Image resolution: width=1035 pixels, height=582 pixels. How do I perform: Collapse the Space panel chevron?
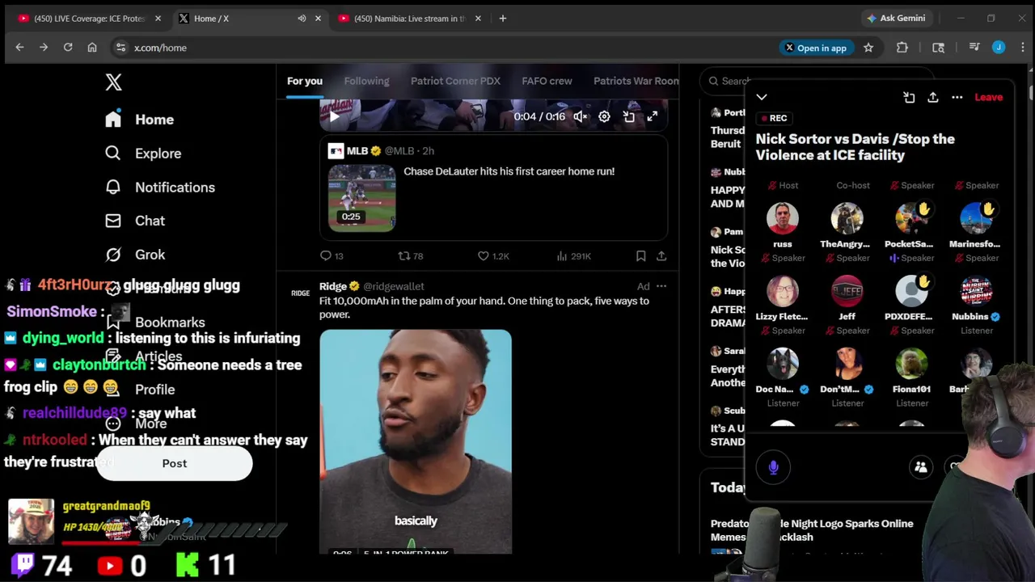pyautogui.click(x=762, y=97)
